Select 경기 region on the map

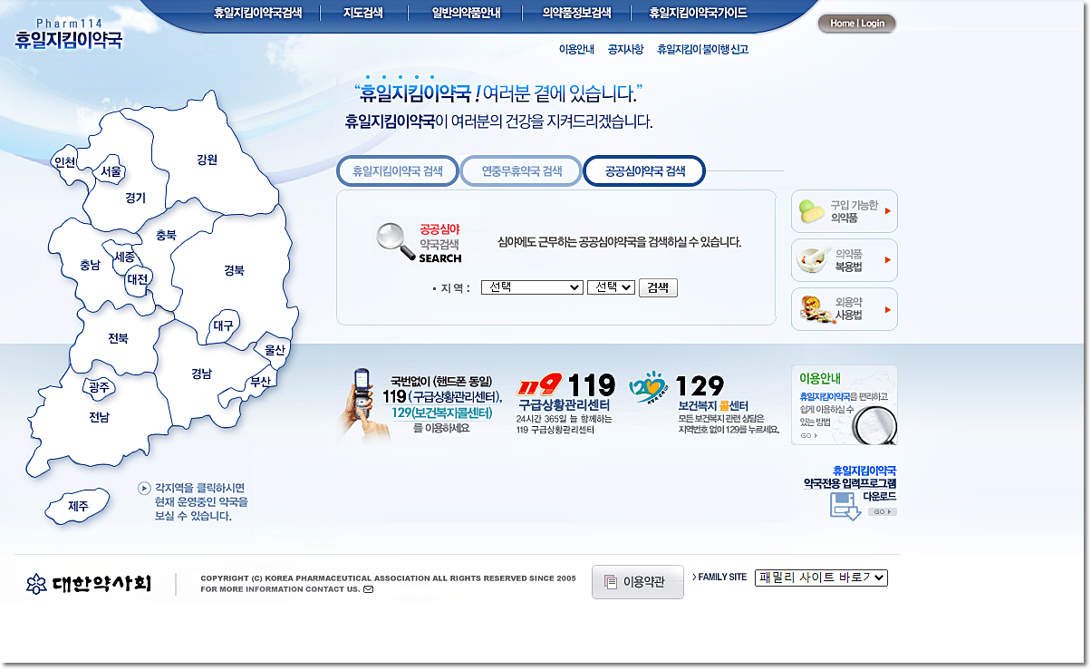click(135, 198)
